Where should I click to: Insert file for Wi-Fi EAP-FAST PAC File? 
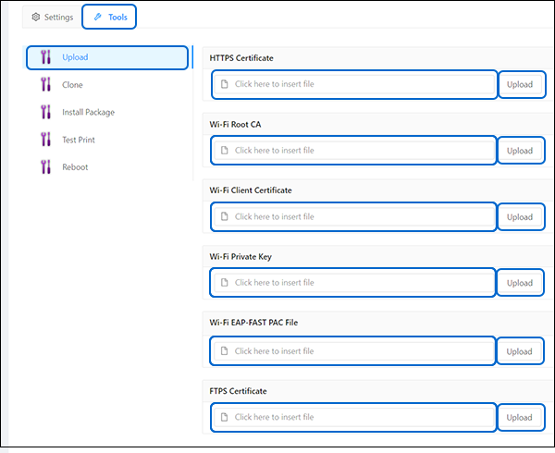click(352, 351)
